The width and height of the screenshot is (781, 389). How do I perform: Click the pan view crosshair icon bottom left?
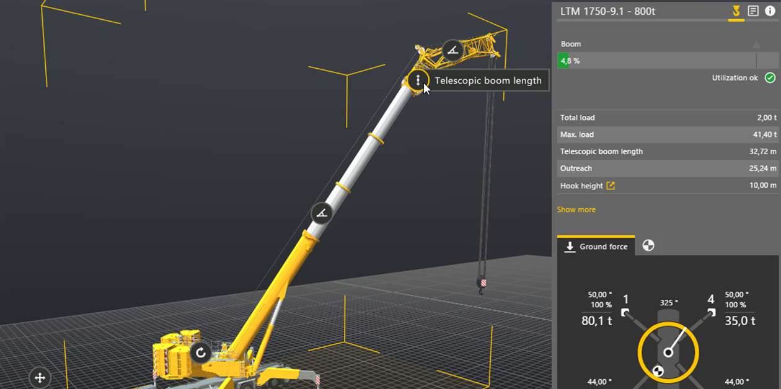click(40, 377)
